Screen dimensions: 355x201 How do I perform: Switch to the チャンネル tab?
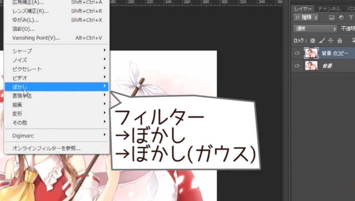329,9
